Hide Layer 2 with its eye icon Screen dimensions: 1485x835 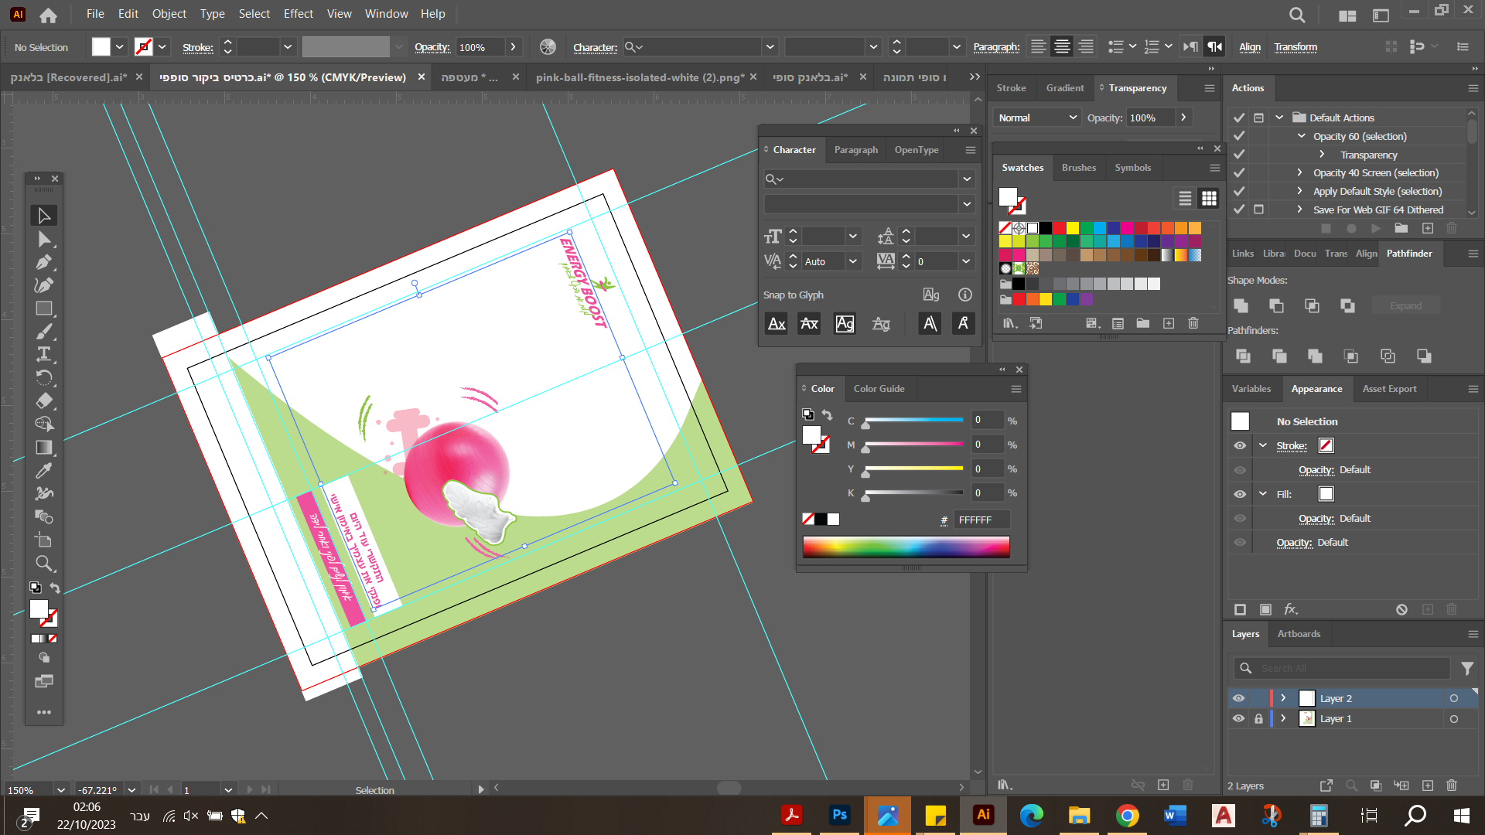coord(1238,698)
